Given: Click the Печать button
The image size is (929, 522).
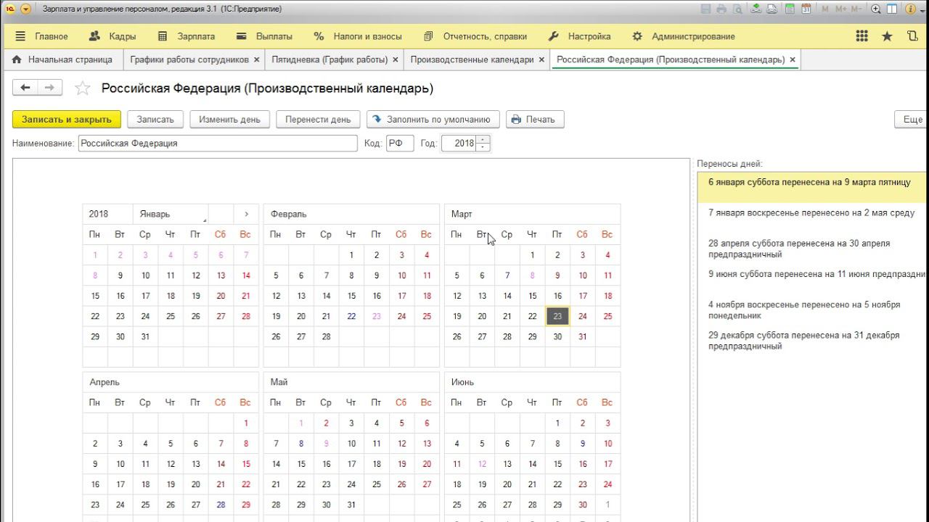Looking at the screenshot, I should pos(535,120).
